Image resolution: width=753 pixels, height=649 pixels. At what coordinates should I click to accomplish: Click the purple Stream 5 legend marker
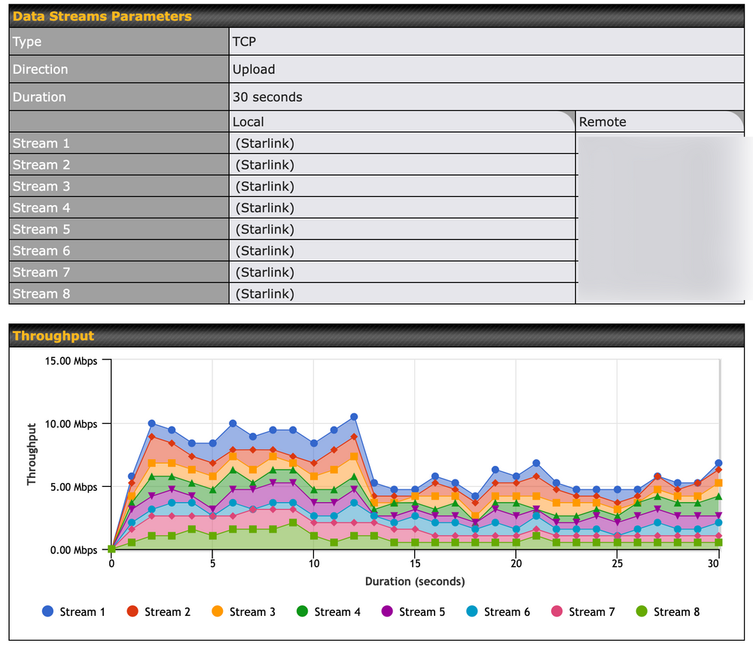[386, 611]
